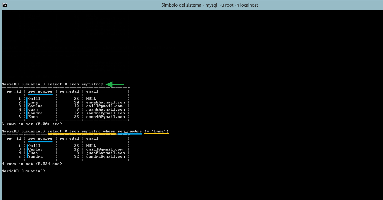Click the email header in the first table
383x200 pixels.
[x=92, y=91]
